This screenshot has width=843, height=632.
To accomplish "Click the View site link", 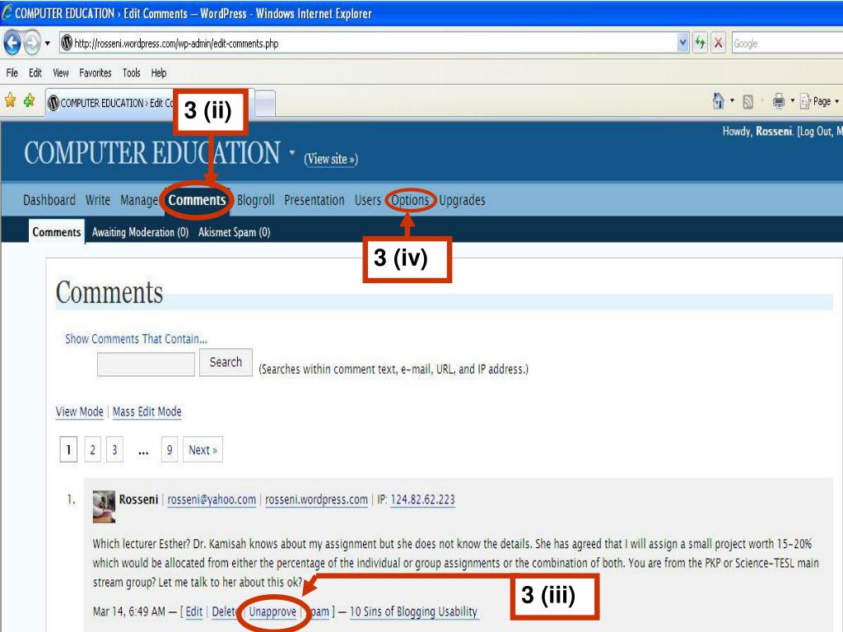I will click(331, 159).
